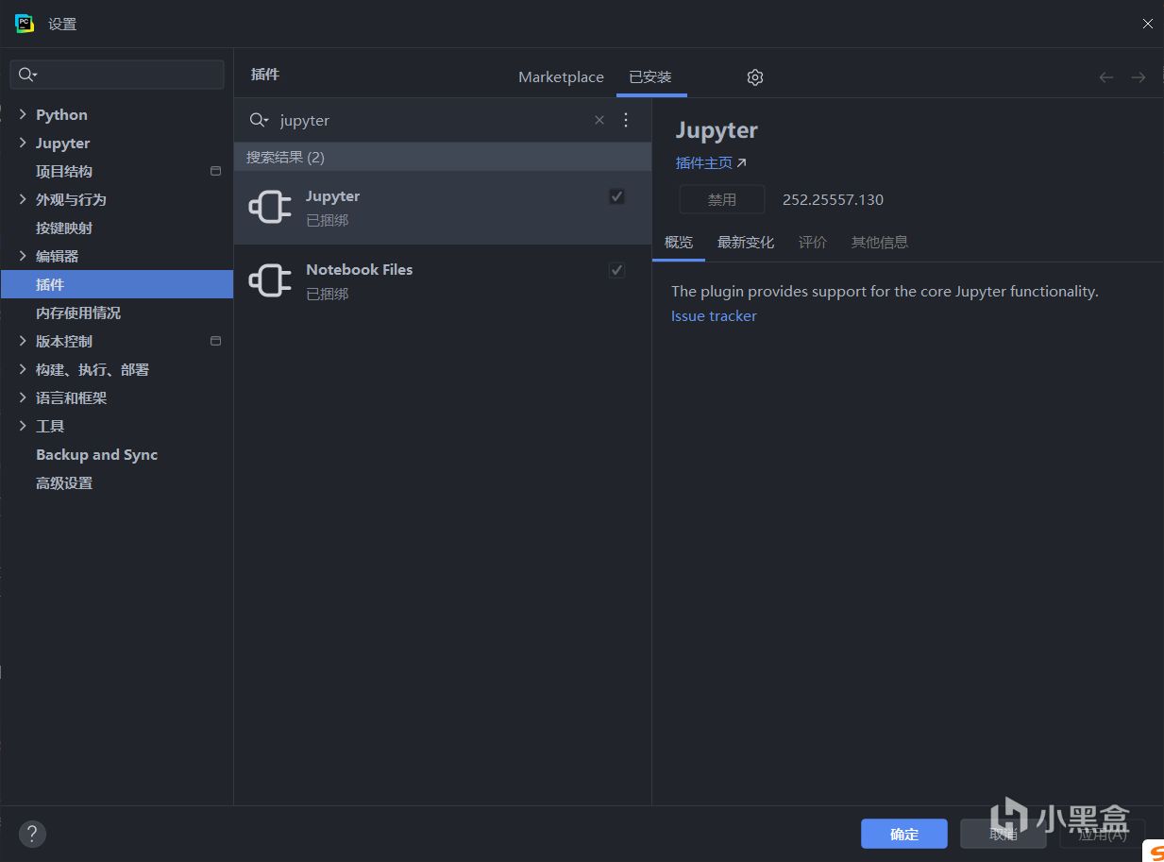The width and height of the screenshot is (1164, 862).
Task: Open the 插件主页 link
Action: (711, 162)
